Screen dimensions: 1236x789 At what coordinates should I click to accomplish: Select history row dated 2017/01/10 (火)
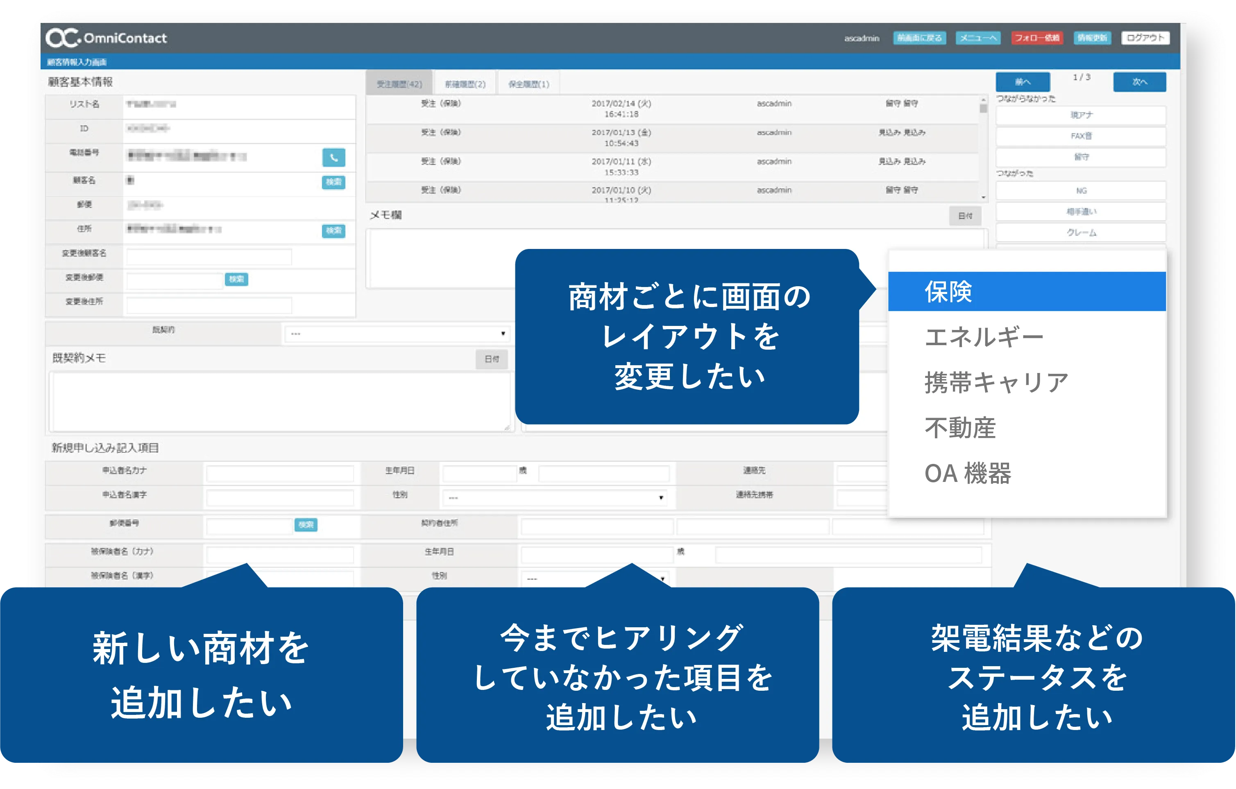point(672,192)
